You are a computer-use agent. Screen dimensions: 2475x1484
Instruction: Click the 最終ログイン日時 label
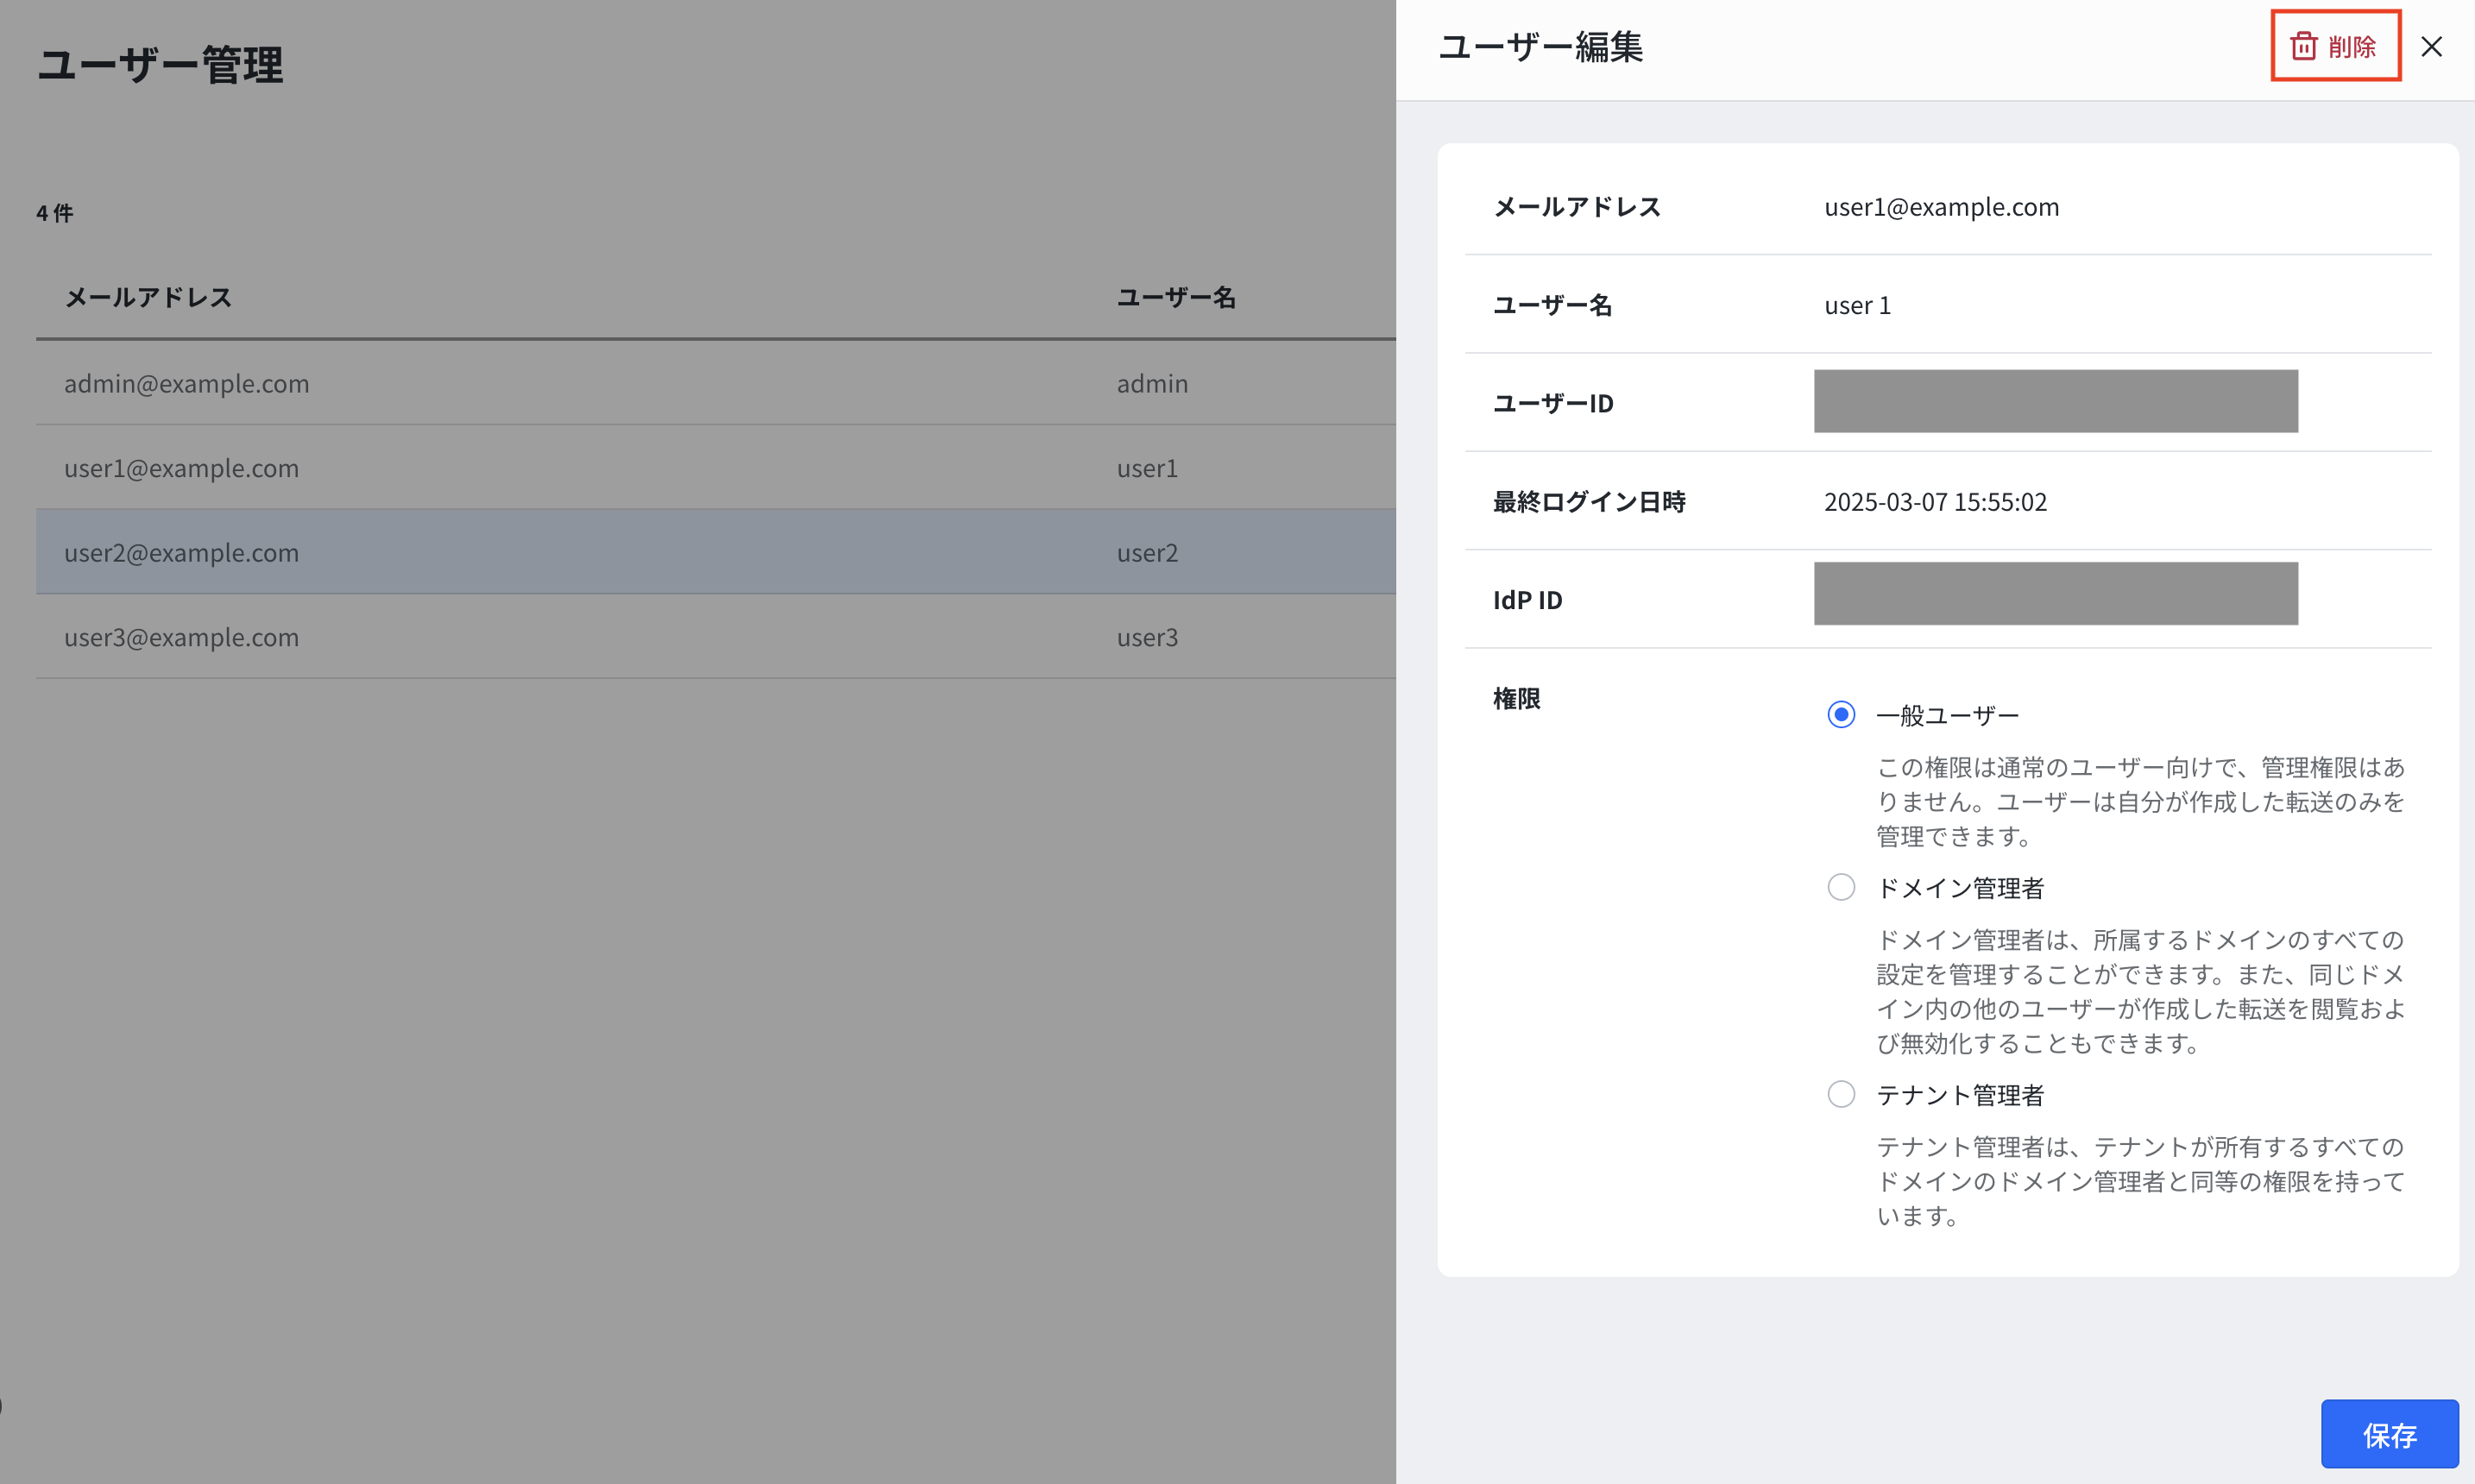pyautogui.click(x=1589, y=502)
